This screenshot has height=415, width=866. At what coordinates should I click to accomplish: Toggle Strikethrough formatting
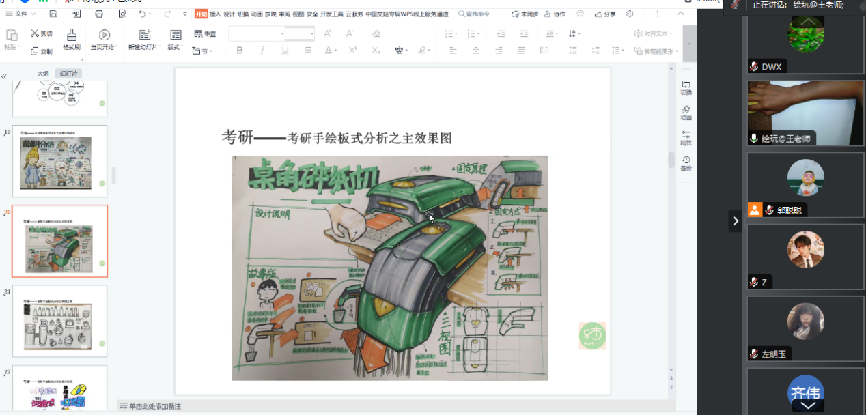[x=308, y=51]
